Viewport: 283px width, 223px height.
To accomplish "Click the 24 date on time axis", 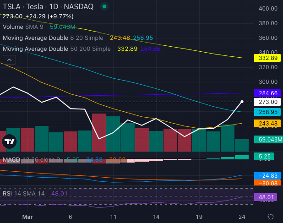I will coord(242,217).
